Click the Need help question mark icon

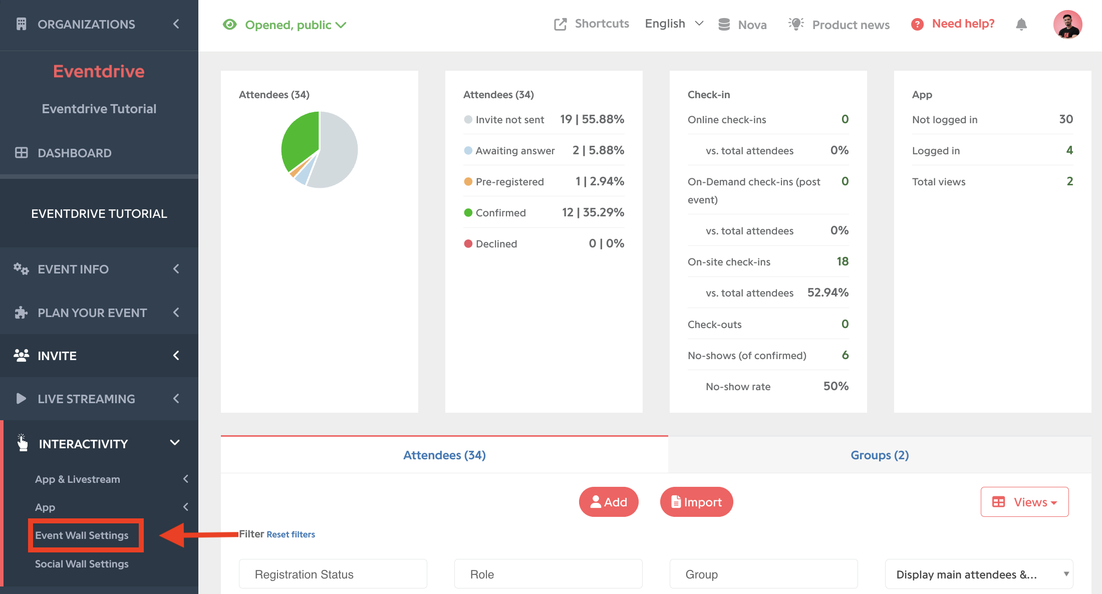click(917, 24)
